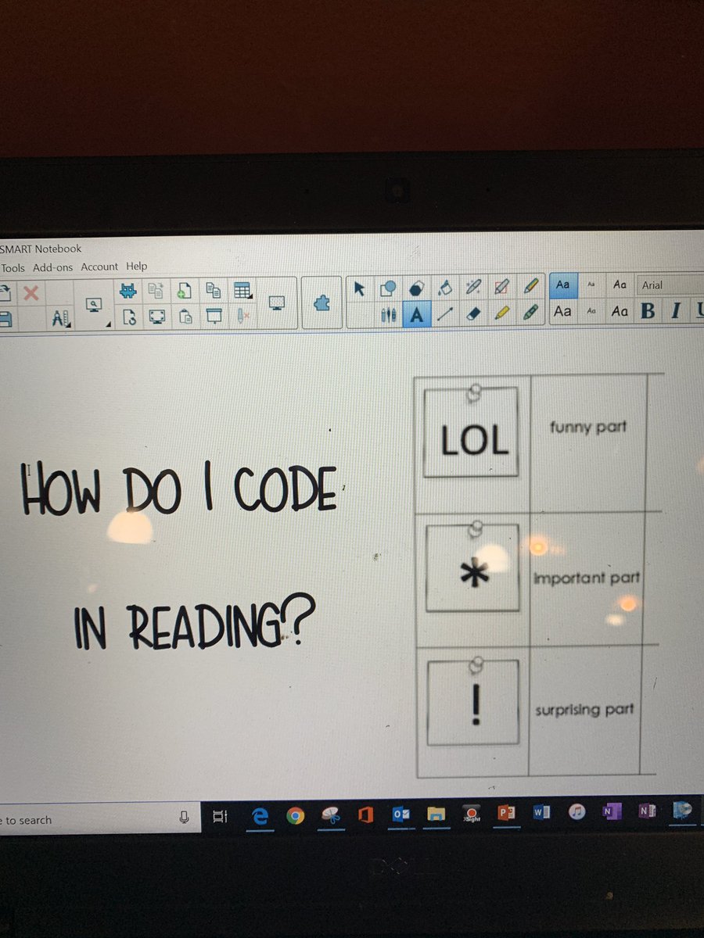Click the taskbar microphone icon
Image resolution: width=704 pixels, height=938 pixels.
tap(184, 818)
